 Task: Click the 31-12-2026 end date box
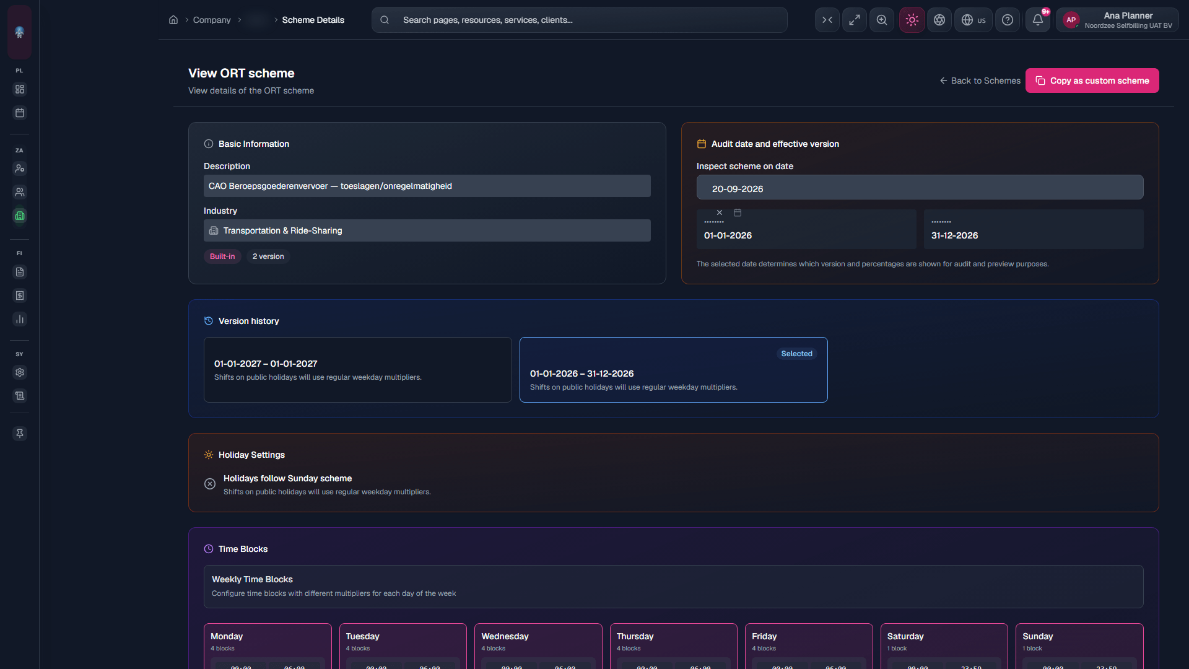1034,229
